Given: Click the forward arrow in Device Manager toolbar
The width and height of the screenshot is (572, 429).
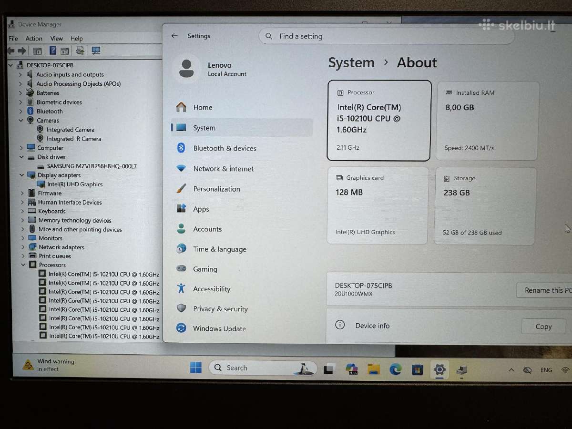Looking at the screenshot, I should click(x=21, y=51).
